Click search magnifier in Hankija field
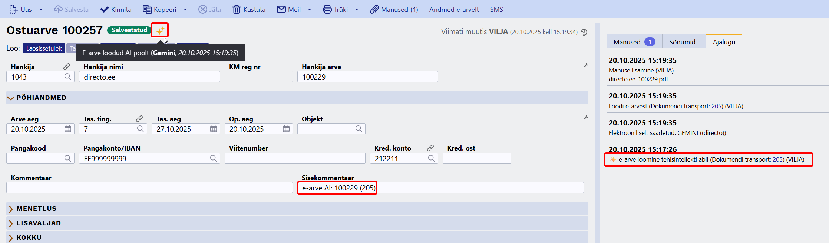829x243 pixels. [68, 77]
